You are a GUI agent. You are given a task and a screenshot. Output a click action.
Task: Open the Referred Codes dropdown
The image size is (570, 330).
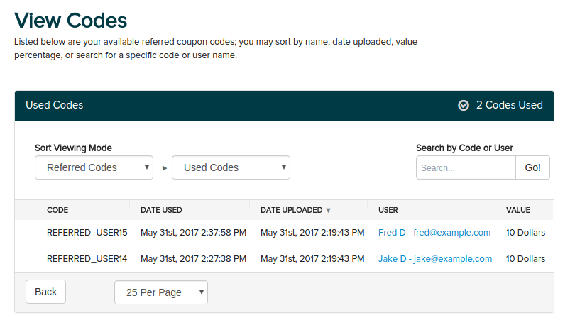click(94, 167)
